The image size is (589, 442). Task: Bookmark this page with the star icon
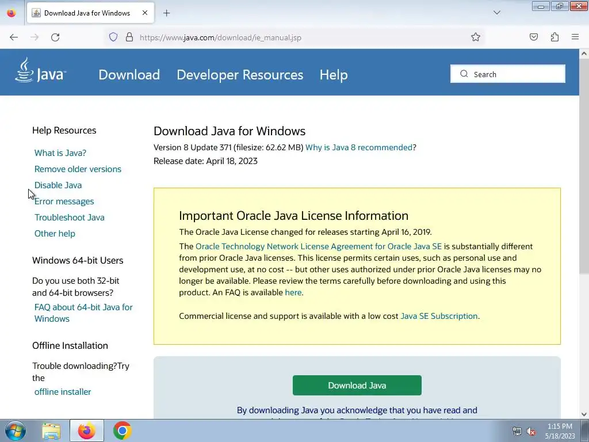pyautogui.click(x=476, y=37)
